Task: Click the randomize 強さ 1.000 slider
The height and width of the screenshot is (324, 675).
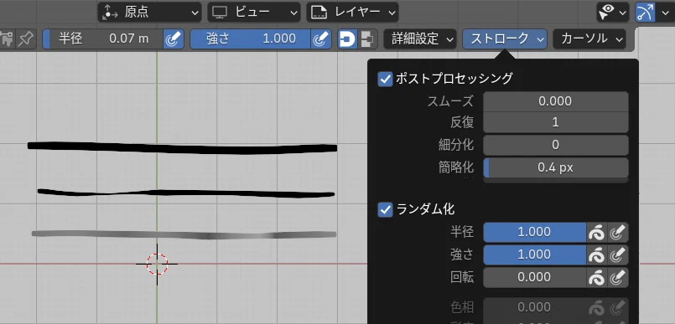Action: 534,255
